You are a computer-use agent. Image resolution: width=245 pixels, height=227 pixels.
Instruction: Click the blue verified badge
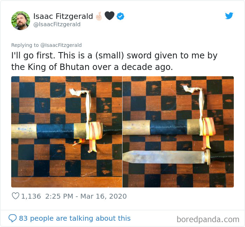(120, 16)
